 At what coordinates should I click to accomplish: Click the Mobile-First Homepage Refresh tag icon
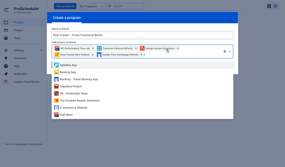99,55
